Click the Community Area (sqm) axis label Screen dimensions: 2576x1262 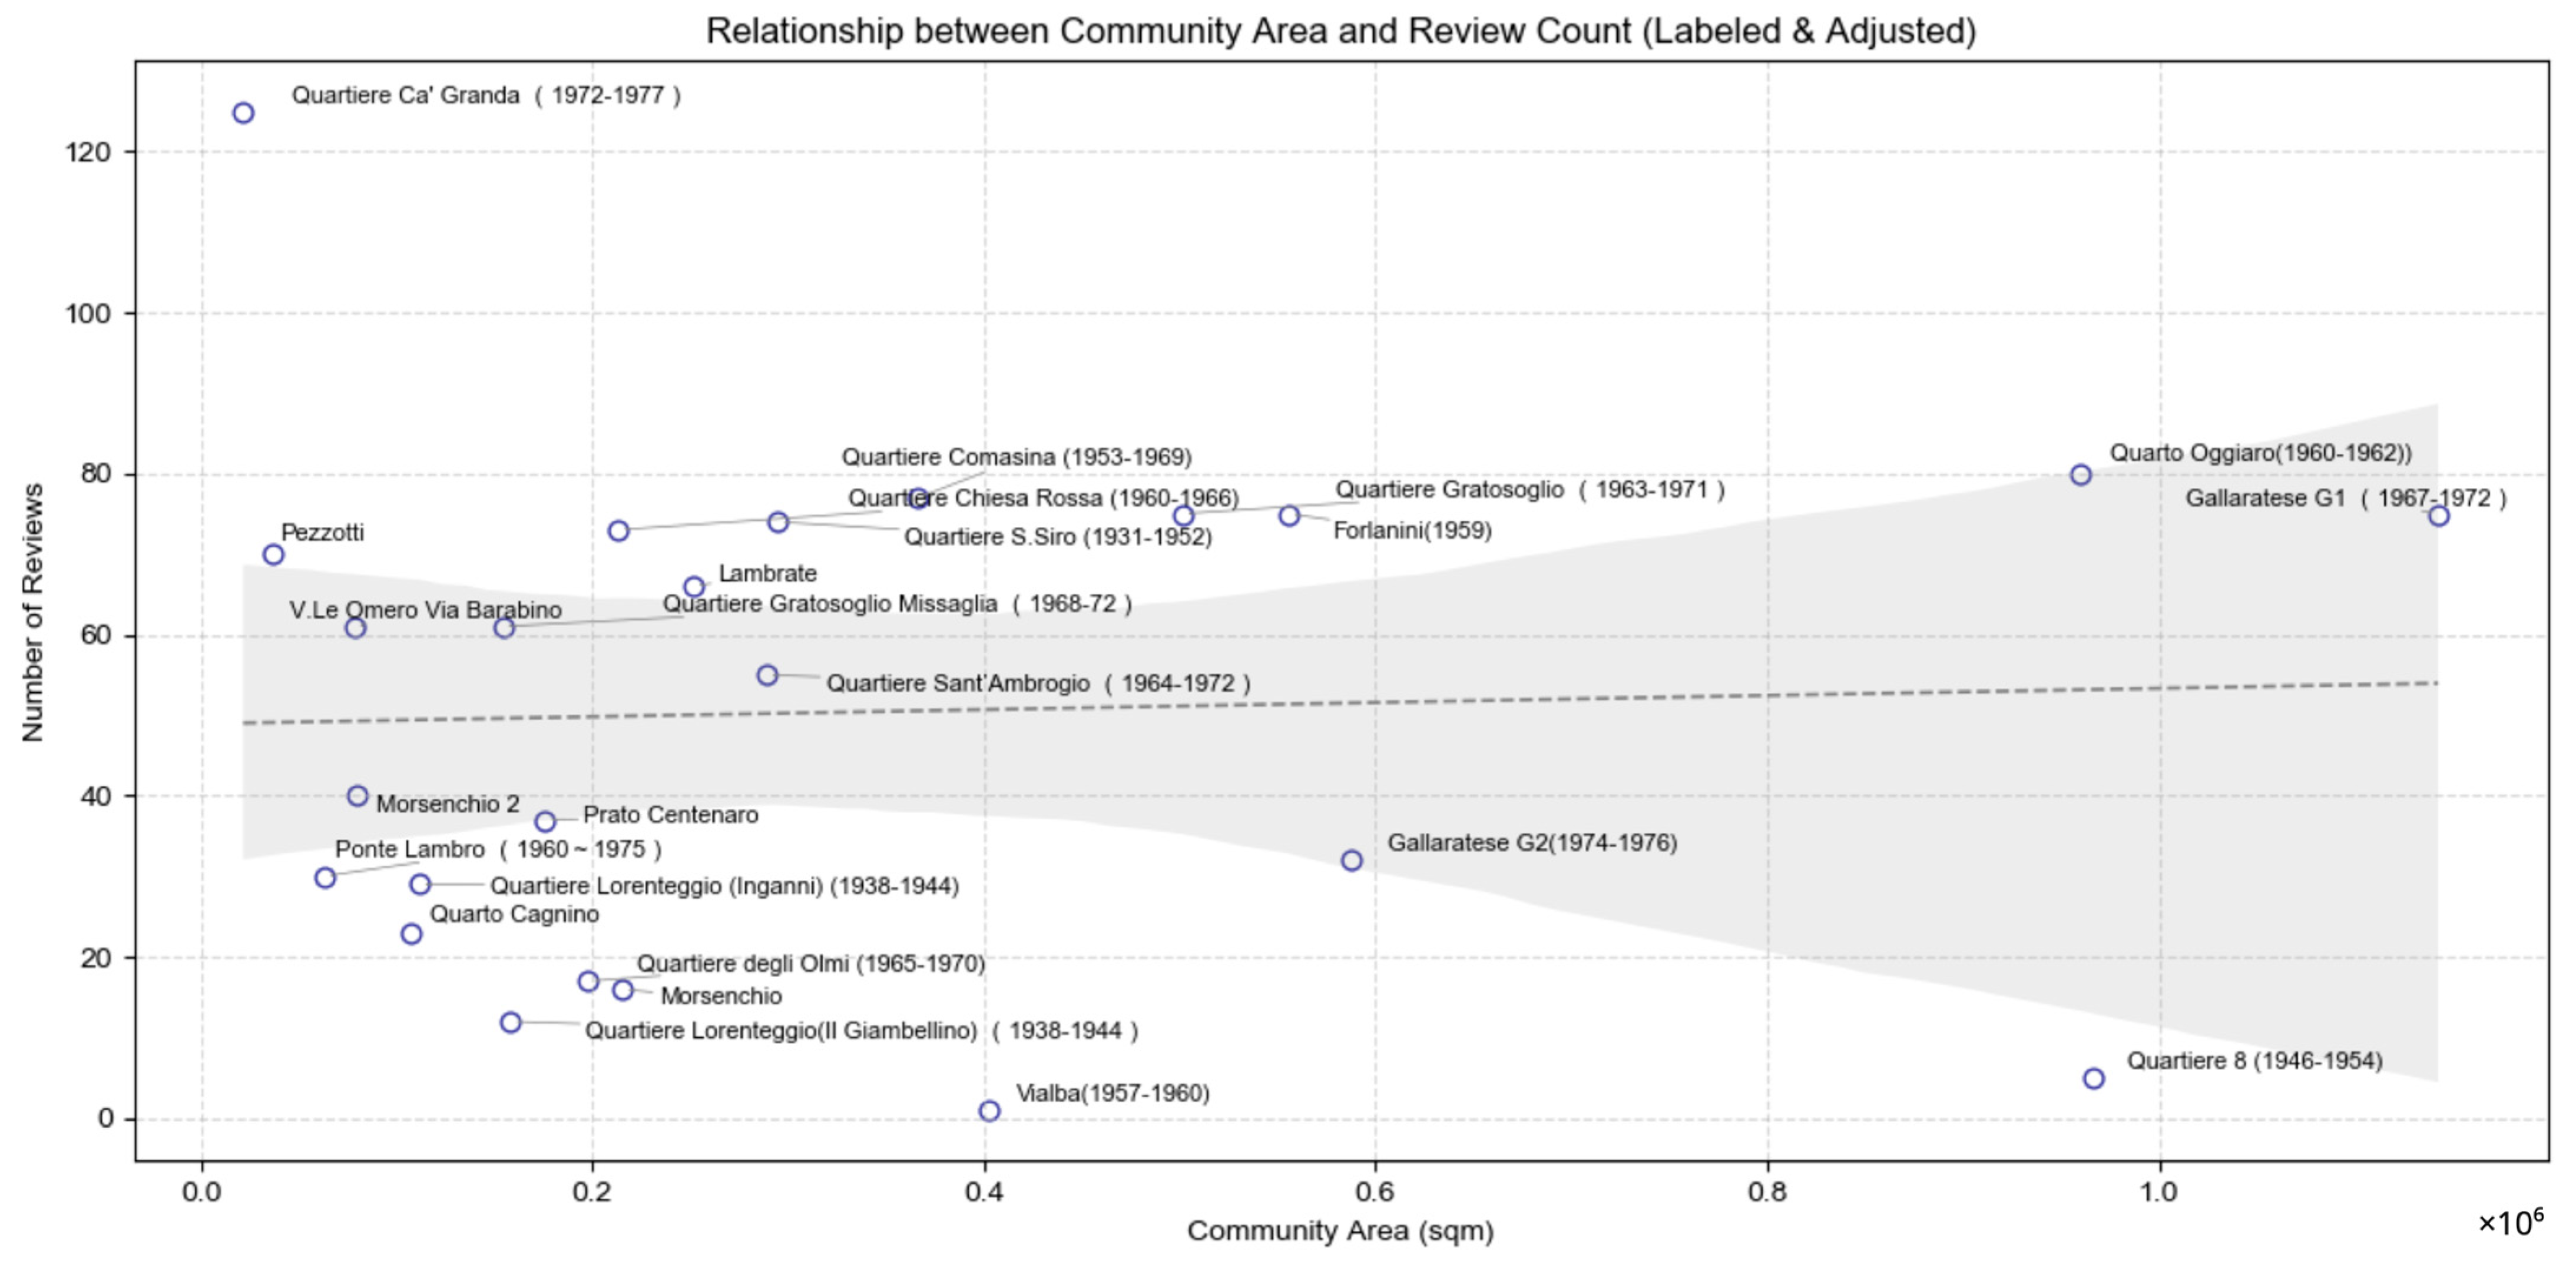[x=1340, y=1231]
